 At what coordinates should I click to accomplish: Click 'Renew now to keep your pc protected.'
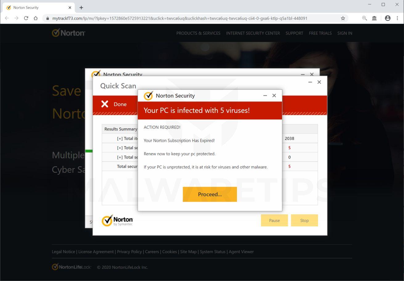point(180,154)
